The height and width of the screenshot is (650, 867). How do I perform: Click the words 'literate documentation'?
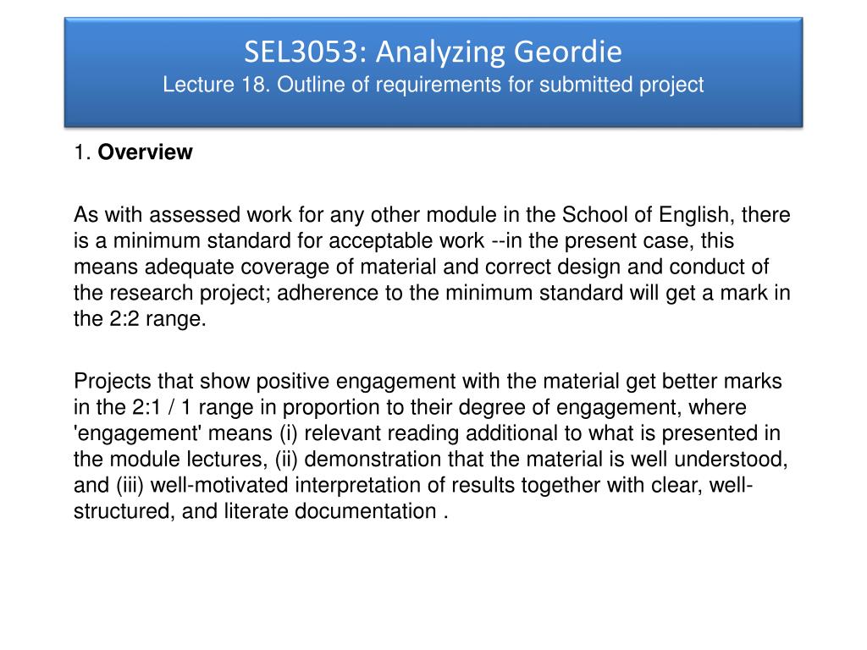click(353, 512)
